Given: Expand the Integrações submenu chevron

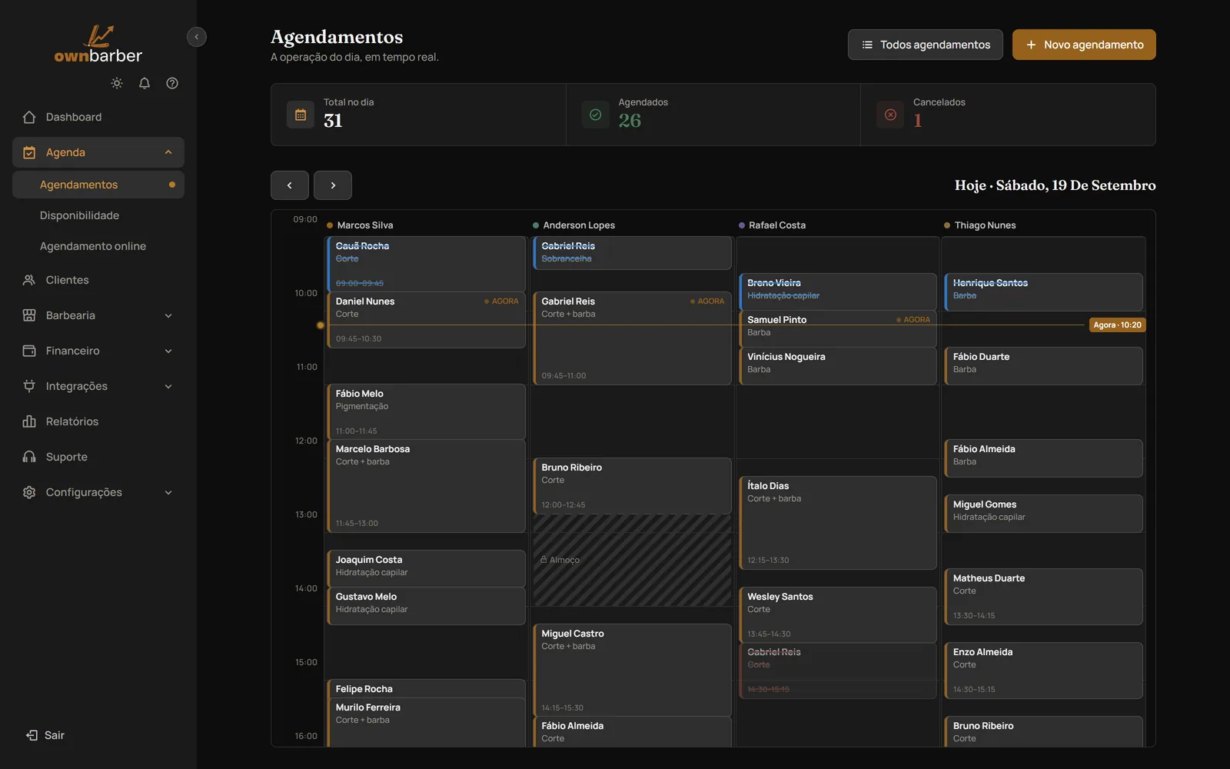Looking at the screenshot, I should (168, 386).
